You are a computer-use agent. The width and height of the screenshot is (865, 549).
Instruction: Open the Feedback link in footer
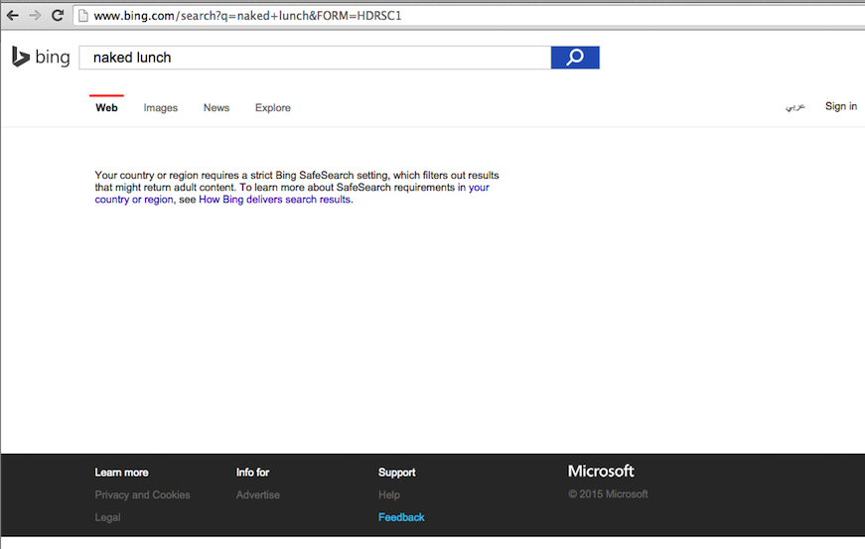400,517
